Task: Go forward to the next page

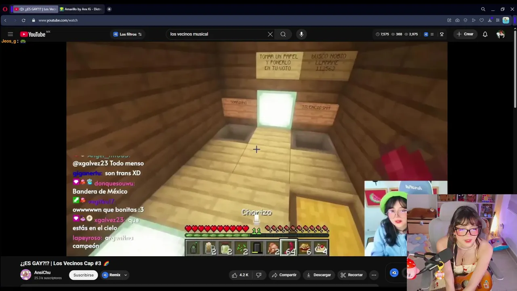Action: [x=15, y=20]
